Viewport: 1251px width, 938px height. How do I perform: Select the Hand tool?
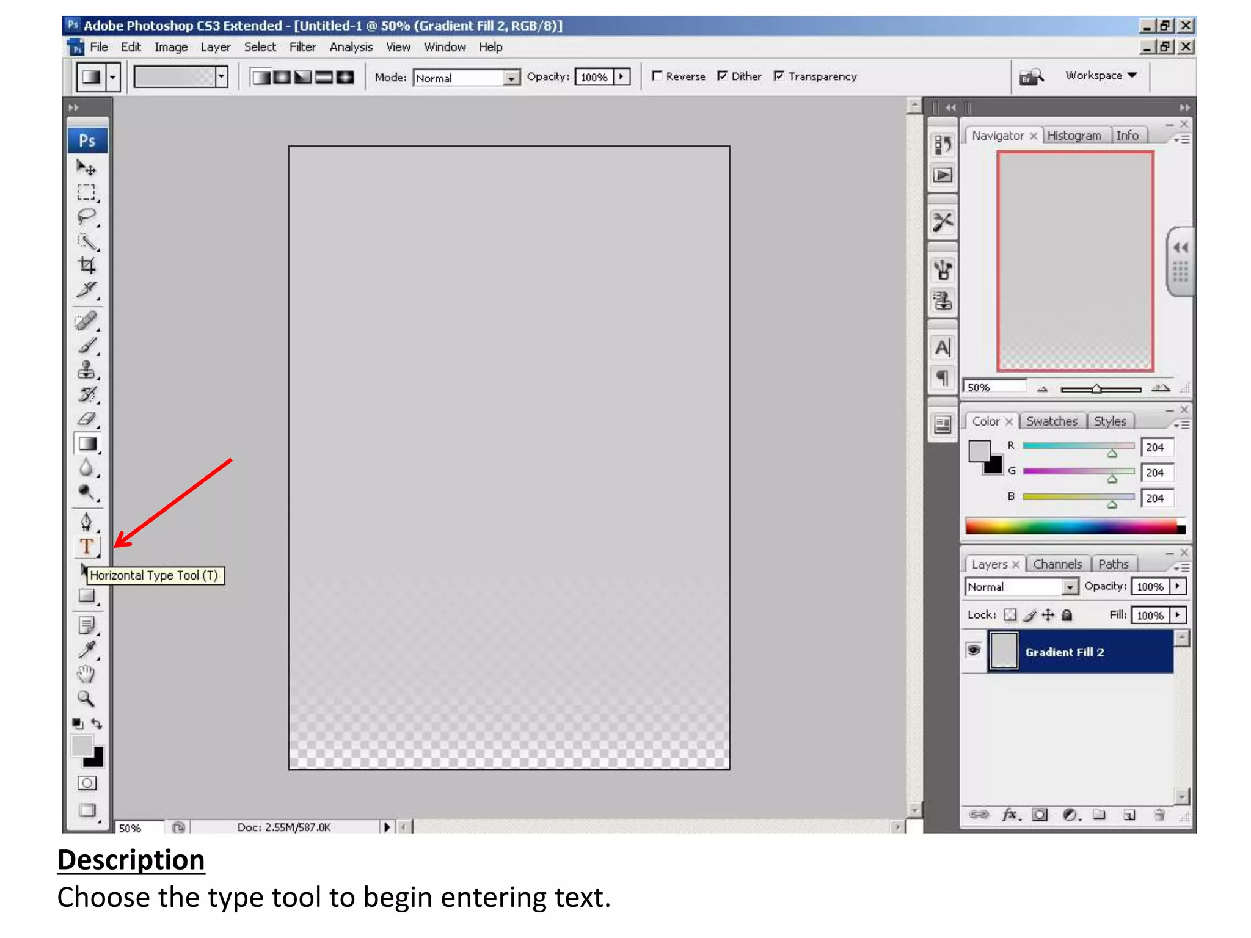click(x=87, y=674)
